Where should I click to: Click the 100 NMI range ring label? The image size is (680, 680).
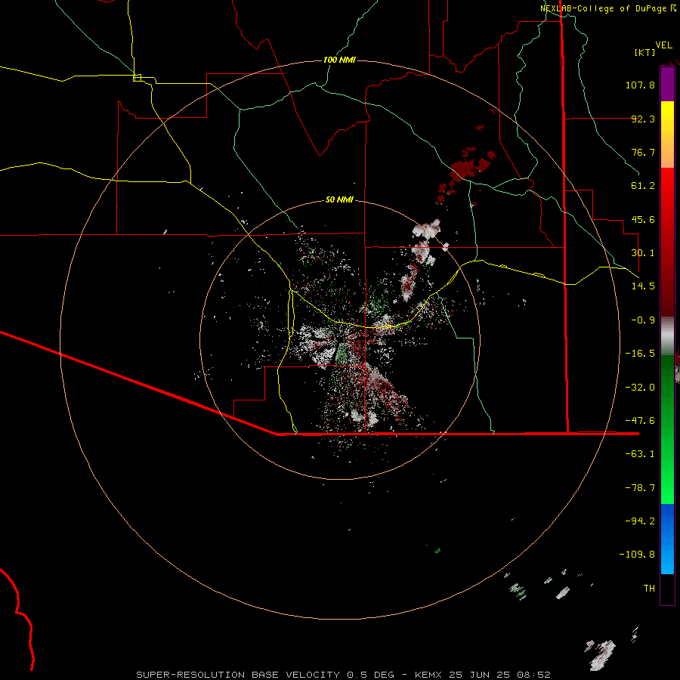[339, 60]
